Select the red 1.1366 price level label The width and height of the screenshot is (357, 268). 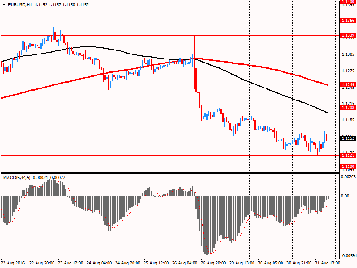click(x=348, y=21)
